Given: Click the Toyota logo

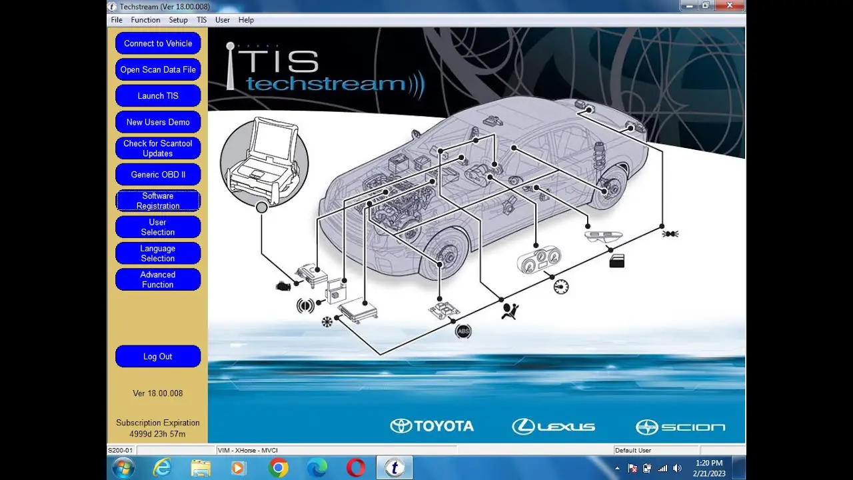Looking at the screenshot, I should click(x=432, y=426).
